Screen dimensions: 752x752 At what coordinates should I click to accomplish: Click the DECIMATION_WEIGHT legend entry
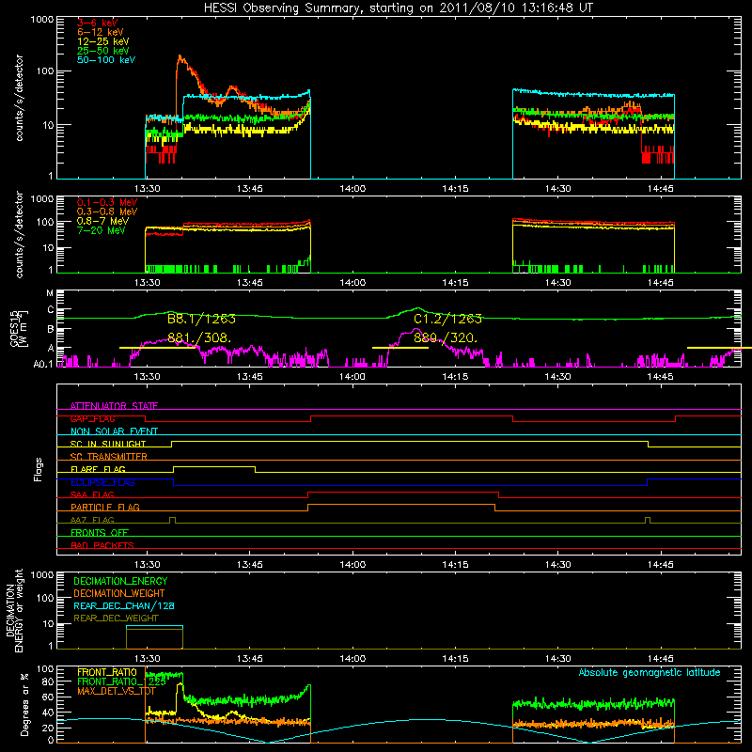click(x=119, y=594)
